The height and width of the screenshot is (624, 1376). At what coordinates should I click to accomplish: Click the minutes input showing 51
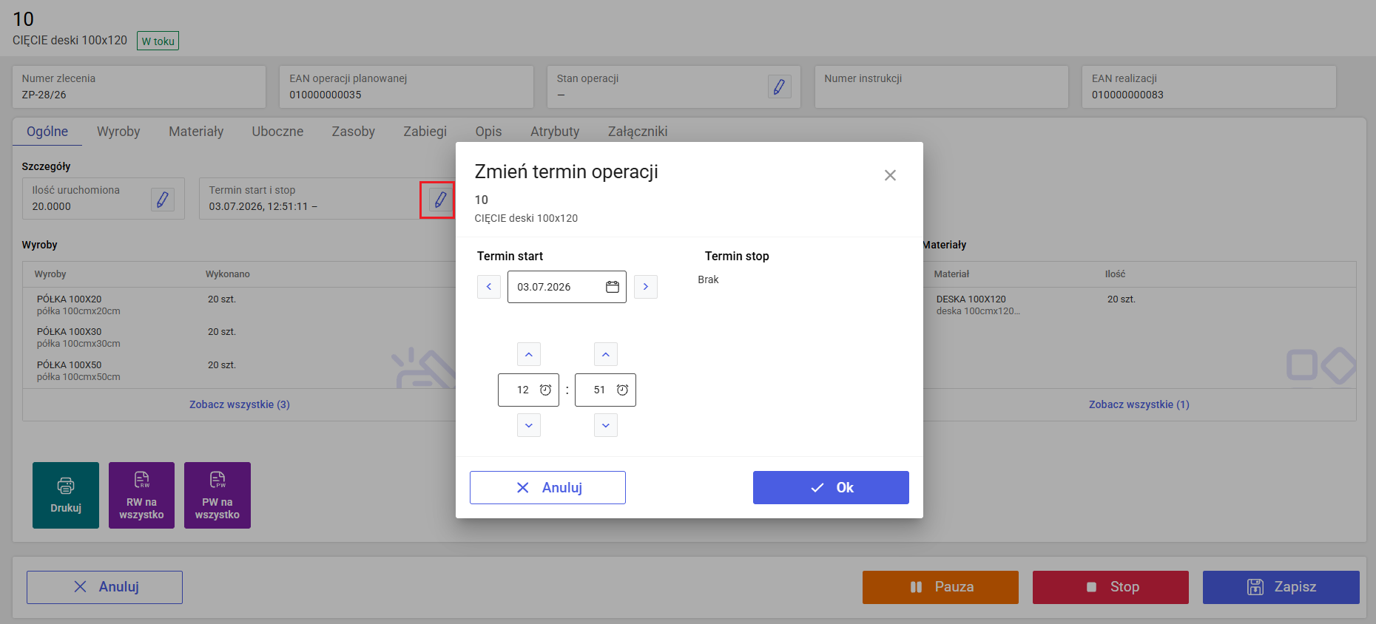(x=605, y=390)
